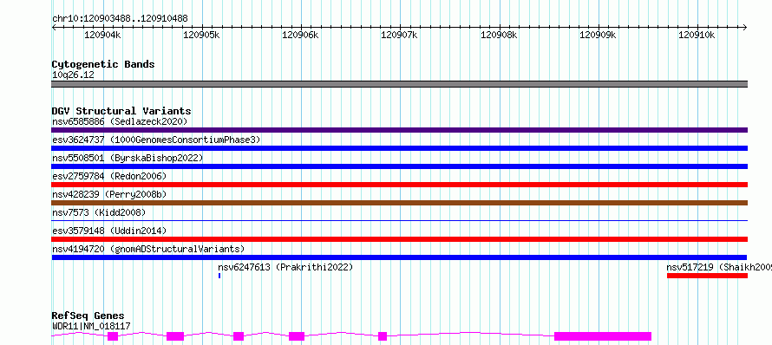The width and height of the screenshot is (772, 345).
Task: Click the 120905k ruler tick label
Action: pyautogui.click(x=201, y=35)
